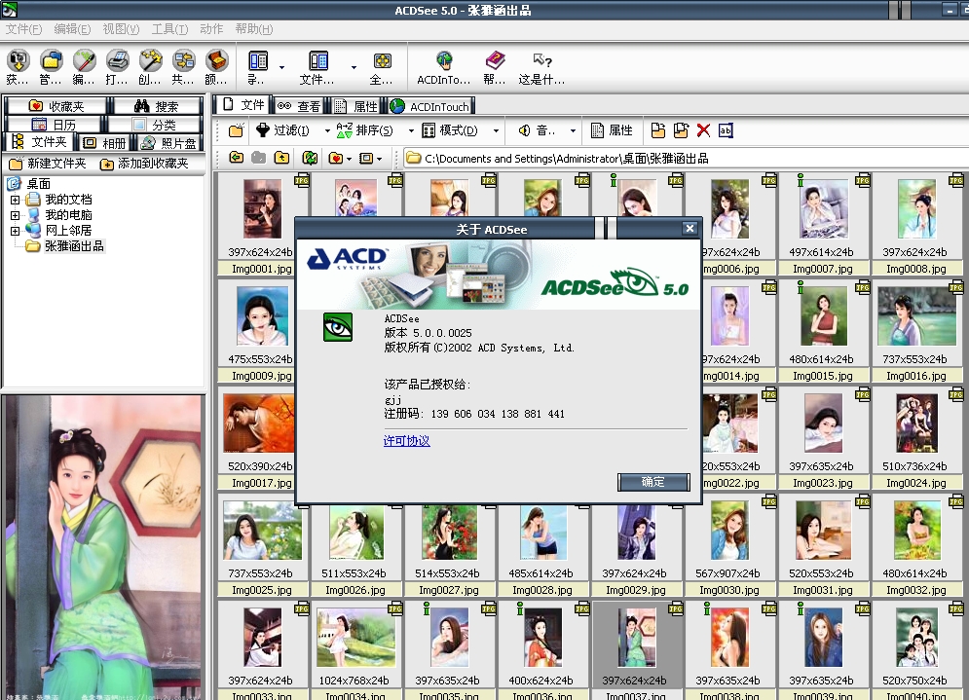This screenshot has width=969, height=700.
Task: Switch to the 搜索 tab
Action: (x=157, y=106)
